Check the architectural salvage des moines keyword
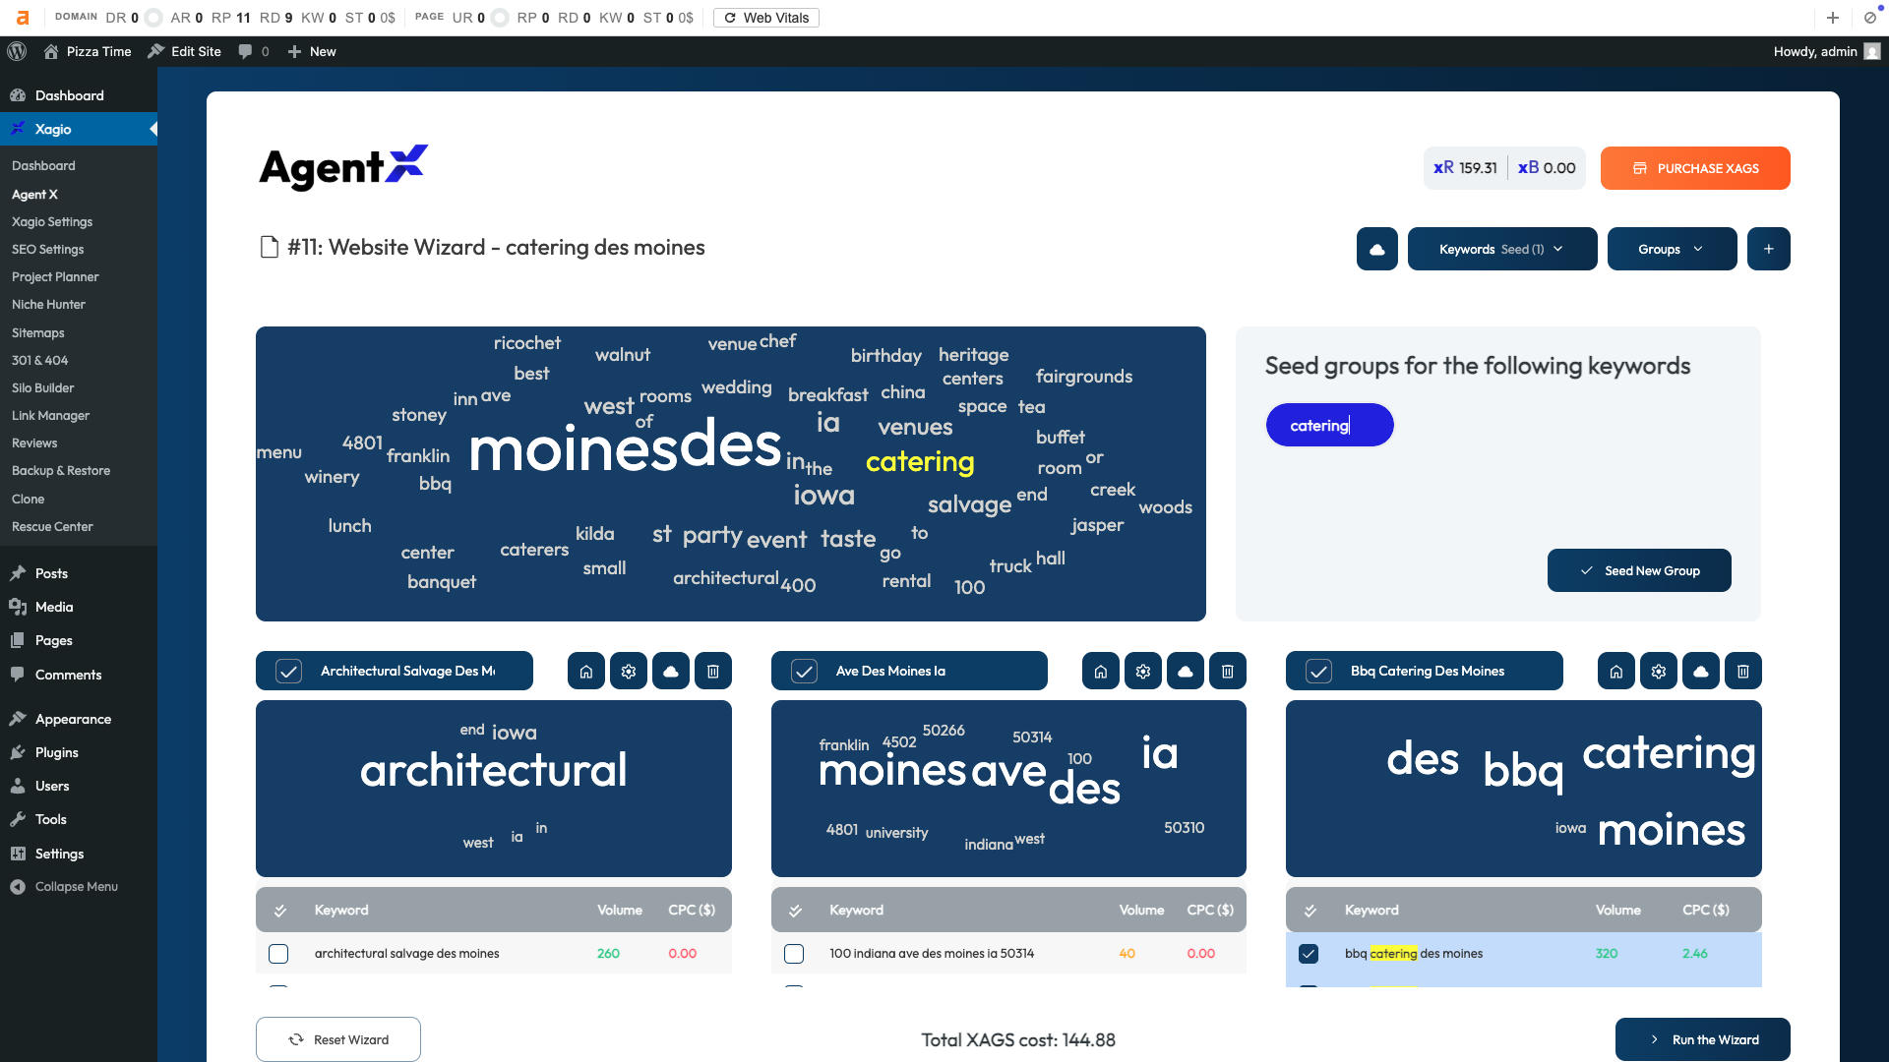Viewport: 1889px width, 1062px height. 278,954
